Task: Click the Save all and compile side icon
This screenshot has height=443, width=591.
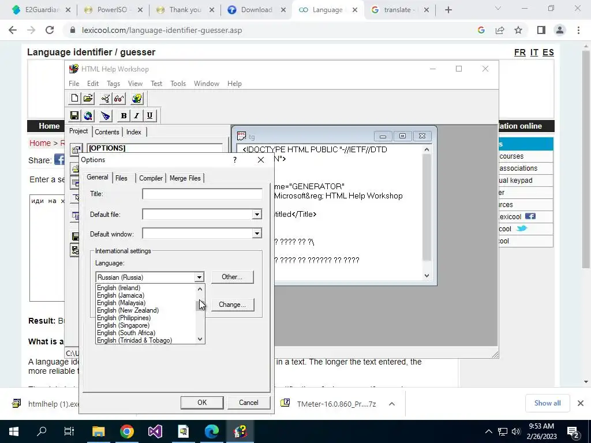Action: (75, 250)
